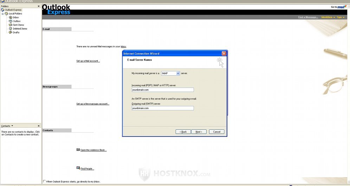Image resolution: width=350 pixels, height=186 pixels.
Task: Open the incoming mail server type dropdown
Action: tap(178, 73)
